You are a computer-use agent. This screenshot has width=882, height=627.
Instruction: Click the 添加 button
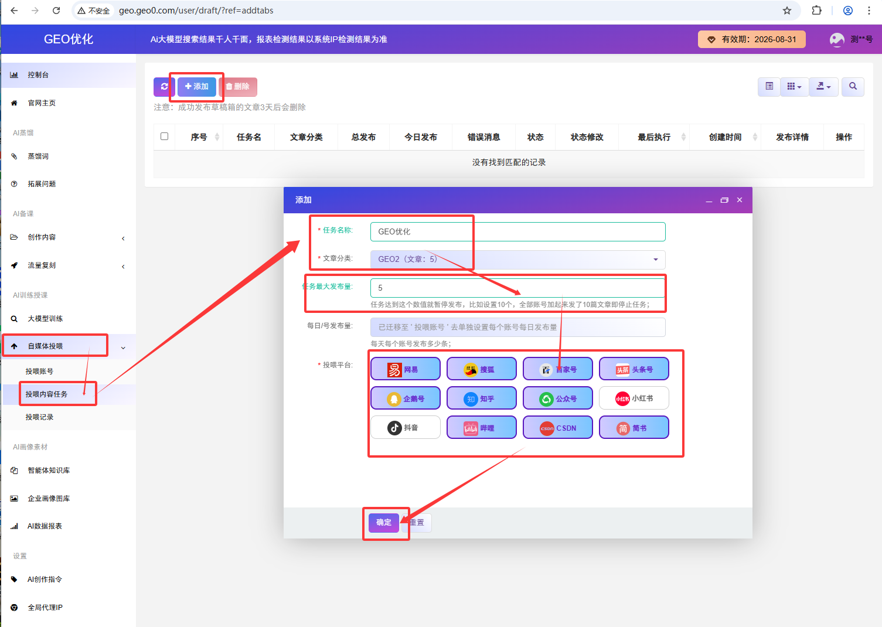pos(197,87)
